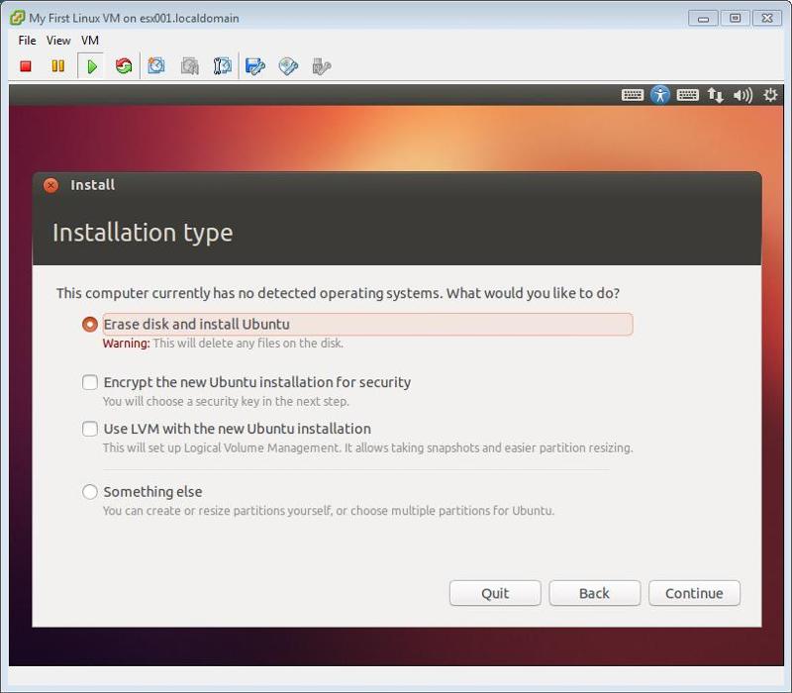
Task: Click the Continue button
Action: pyautogui.click(x=694, y=593)
